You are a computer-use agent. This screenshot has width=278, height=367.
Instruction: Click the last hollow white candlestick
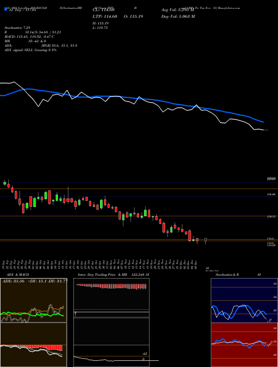pos(206,240)
